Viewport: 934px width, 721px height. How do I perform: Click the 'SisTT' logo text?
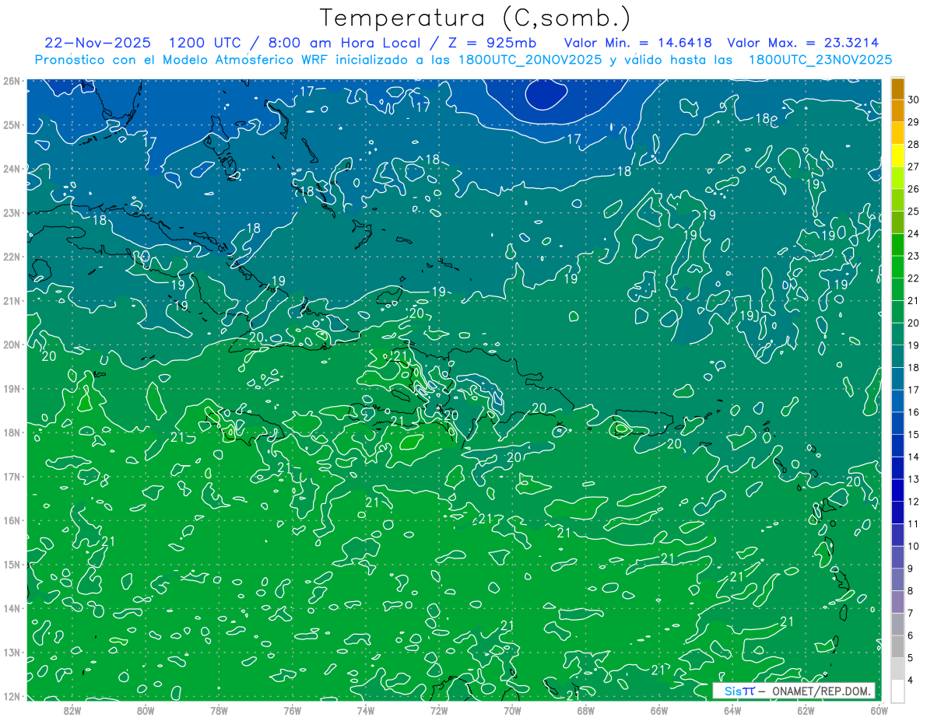click(x=739, y=691)
